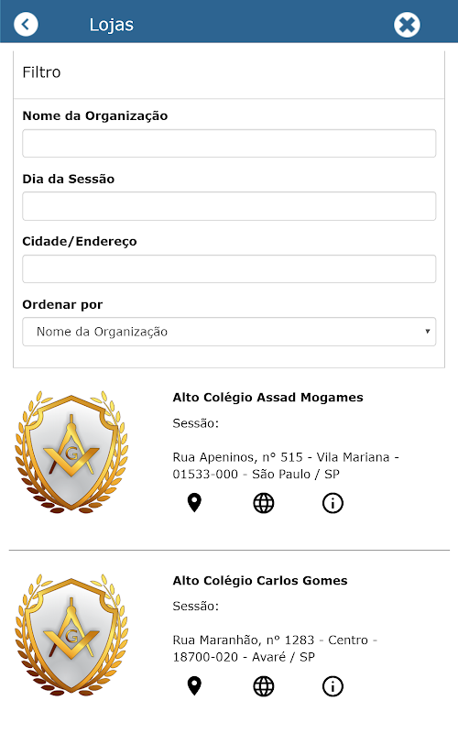The height and width of the screenshot is (733, 458).
Task: Close the Lojas screen with X icon
Action: (407, 25)
